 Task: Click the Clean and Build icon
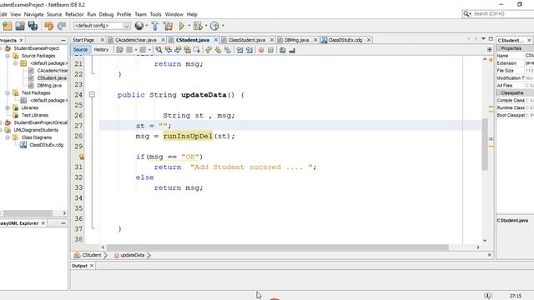(x=168, y=26)
